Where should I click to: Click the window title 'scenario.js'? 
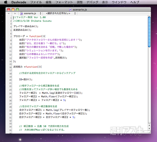(80, 9)
